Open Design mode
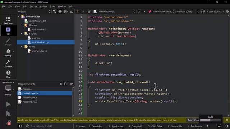Image resolution: width=230 pixels, height=129 pixels. (8, 42)
